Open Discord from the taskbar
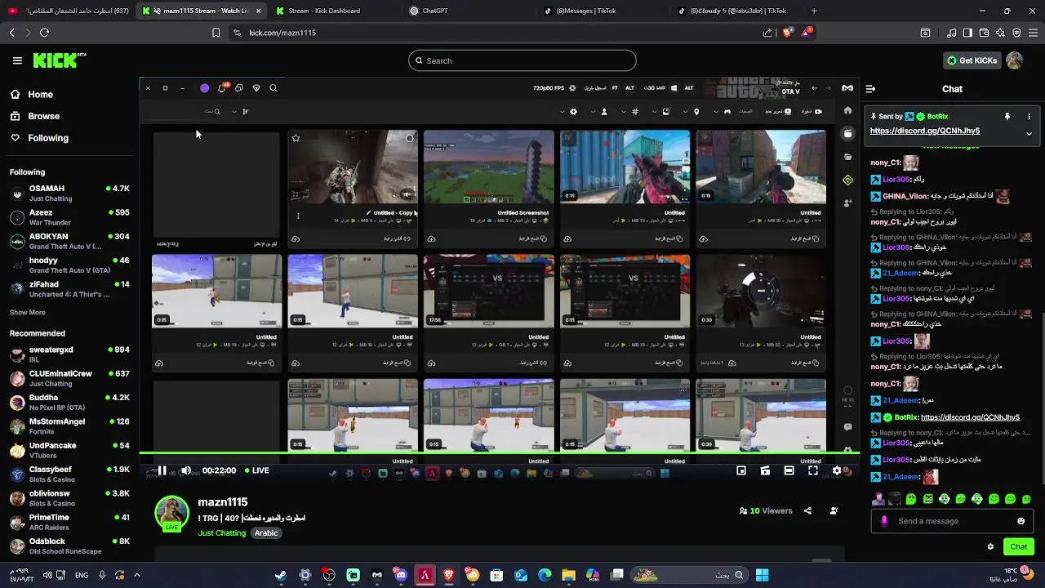The width and height of the screenshot is (1045, 588). [x=401, y=576]
